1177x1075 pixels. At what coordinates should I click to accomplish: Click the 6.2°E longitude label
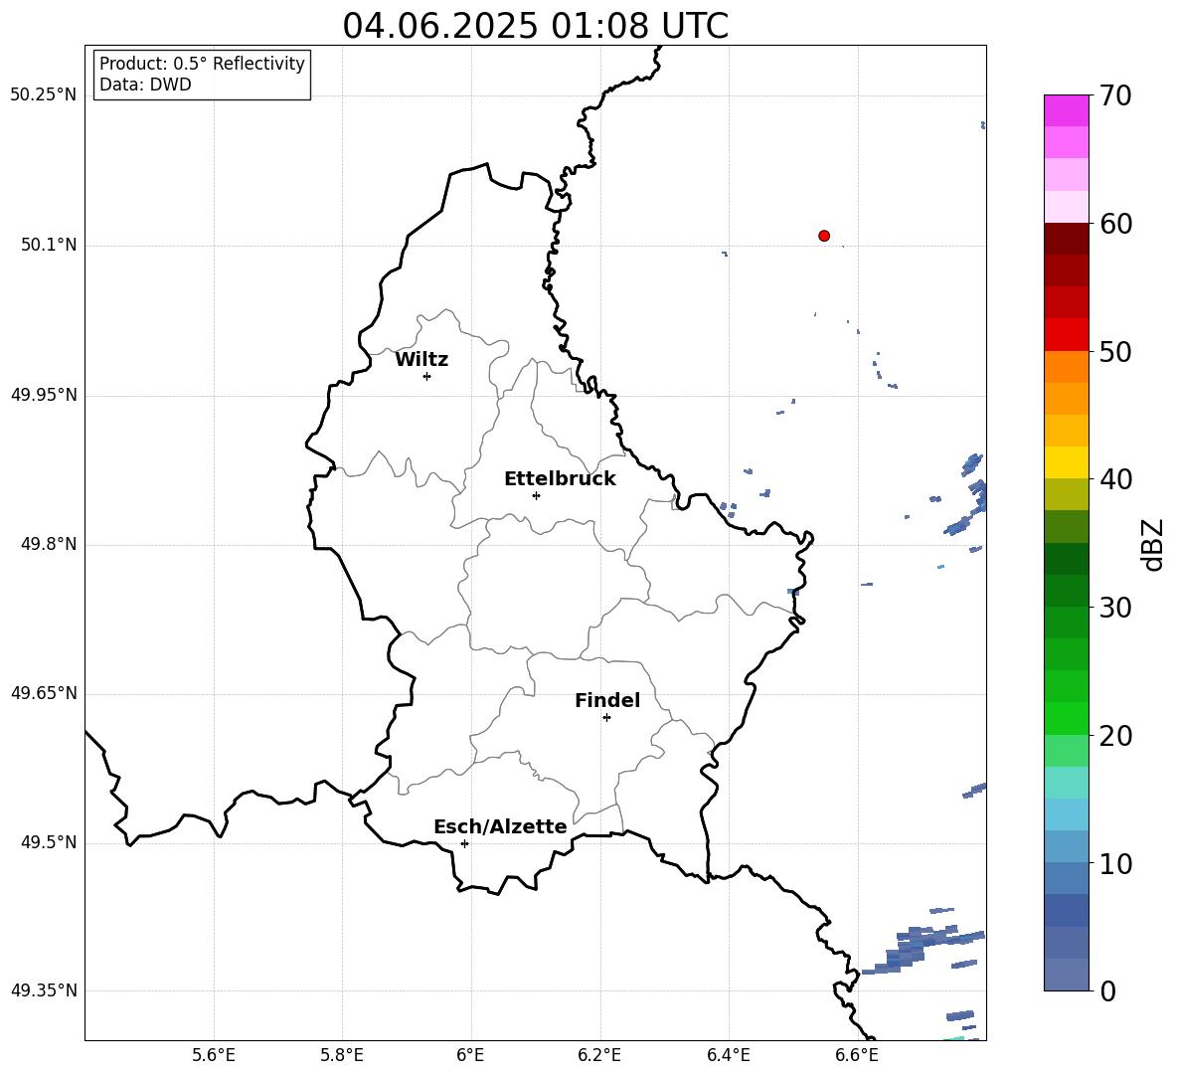(x=599, y=1056)
